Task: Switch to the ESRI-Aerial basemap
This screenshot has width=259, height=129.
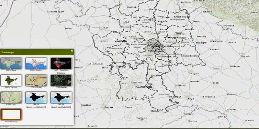Action: pos(61,80)
